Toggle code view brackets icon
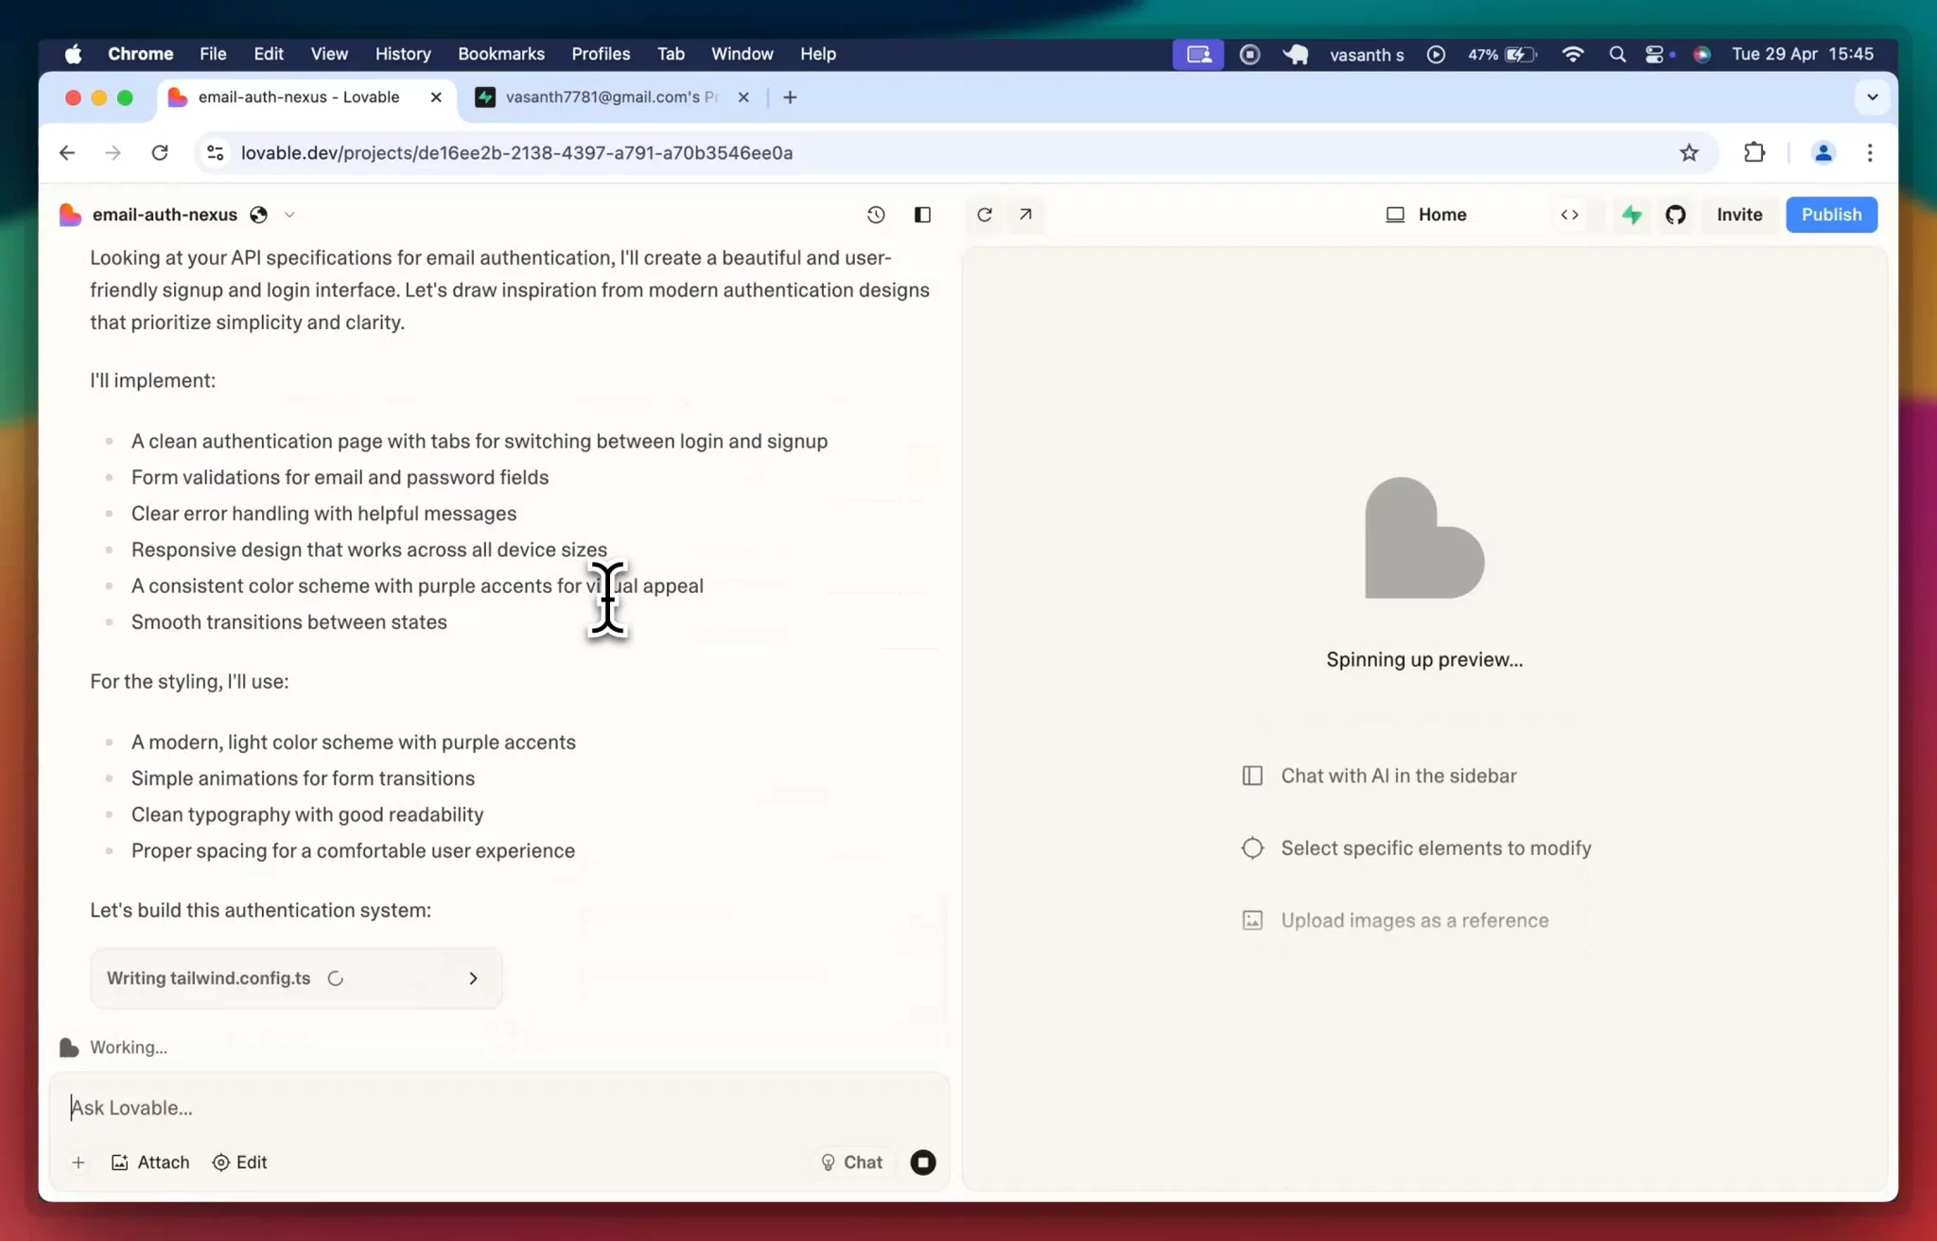 point(1569,215)
